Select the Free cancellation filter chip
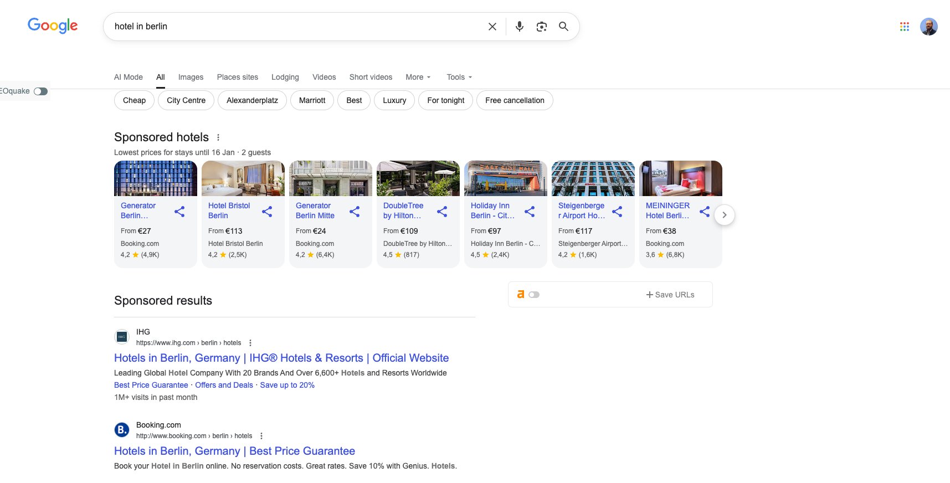 point(515,100)
